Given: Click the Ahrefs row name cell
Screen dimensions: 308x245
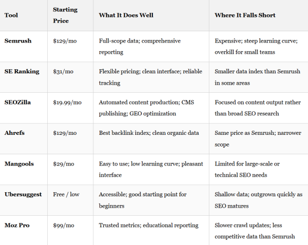Looking at the screenshot, I should click(x=15, y=133).
